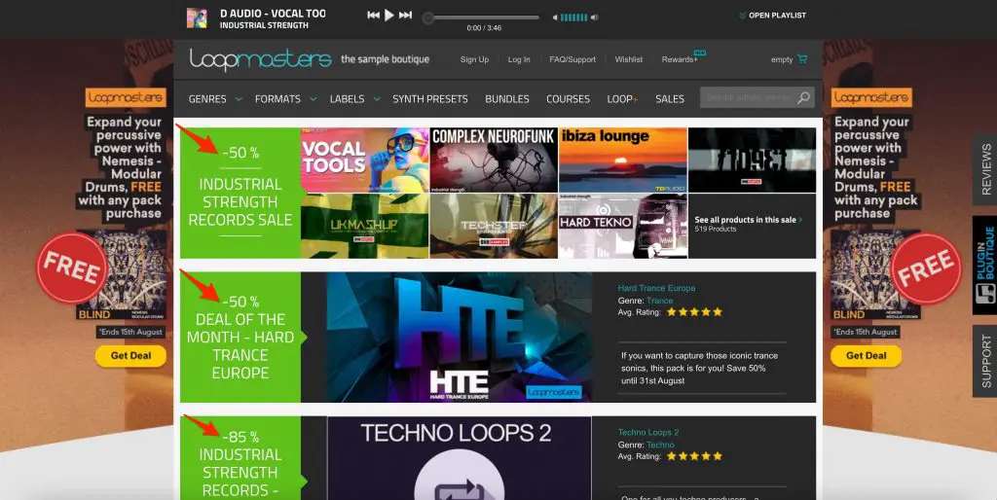997x500 pixels.
Task: Open the Ibiza Lounge pack thumbnail
Action: 623,161
